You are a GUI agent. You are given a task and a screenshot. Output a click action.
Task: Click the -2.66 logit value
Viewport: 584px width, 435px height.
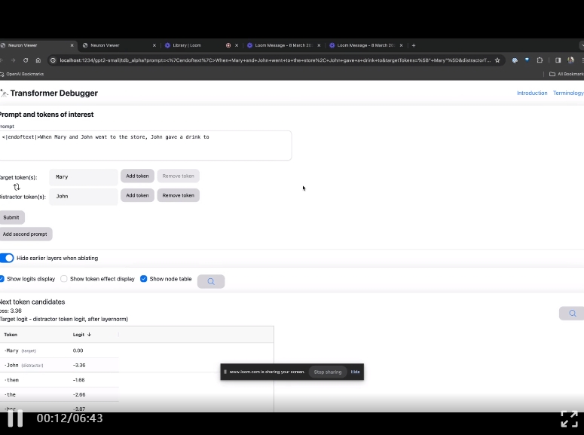(79, 395)
